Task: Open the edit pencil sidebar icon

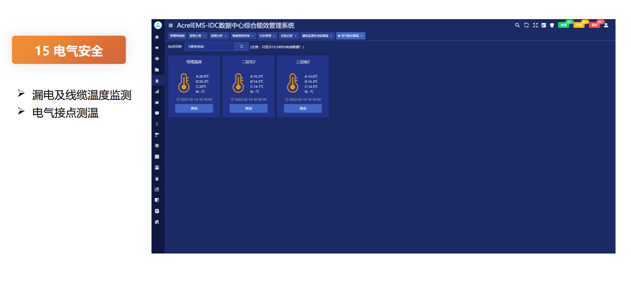Action: [x=157, y=189]
